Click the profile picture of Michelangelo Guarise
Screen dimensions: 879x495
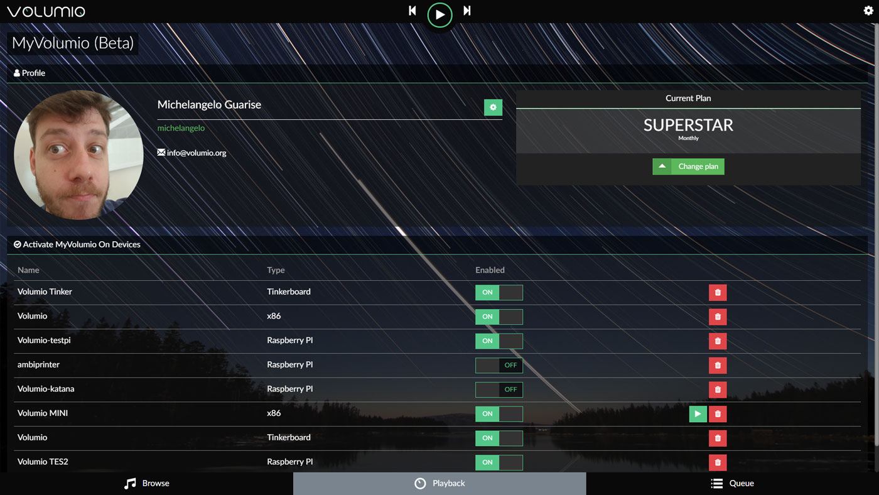(78, 155)
